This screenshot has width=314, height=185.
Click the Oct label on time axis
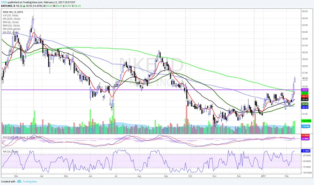coord(190,176)
